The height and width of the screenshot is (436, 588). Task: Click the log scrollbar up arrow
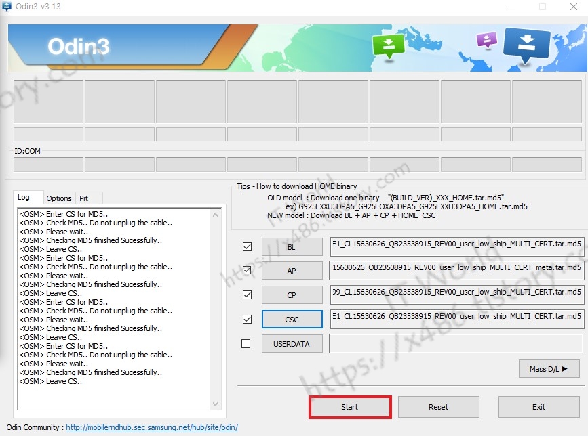(215, 215)
